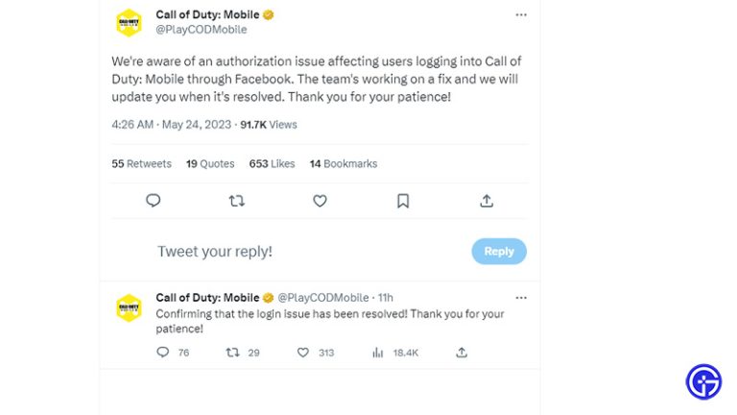Click the reply icon under main tweet
This screenshot has height=415, width=737.
tap(153, 201)
